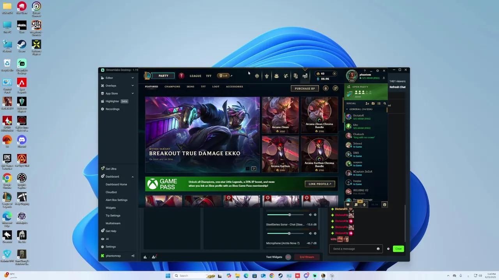Open Steam desktop shortcut
This screenshot has width=499, height=280.
pyautogui.click(x=22, y=45)
